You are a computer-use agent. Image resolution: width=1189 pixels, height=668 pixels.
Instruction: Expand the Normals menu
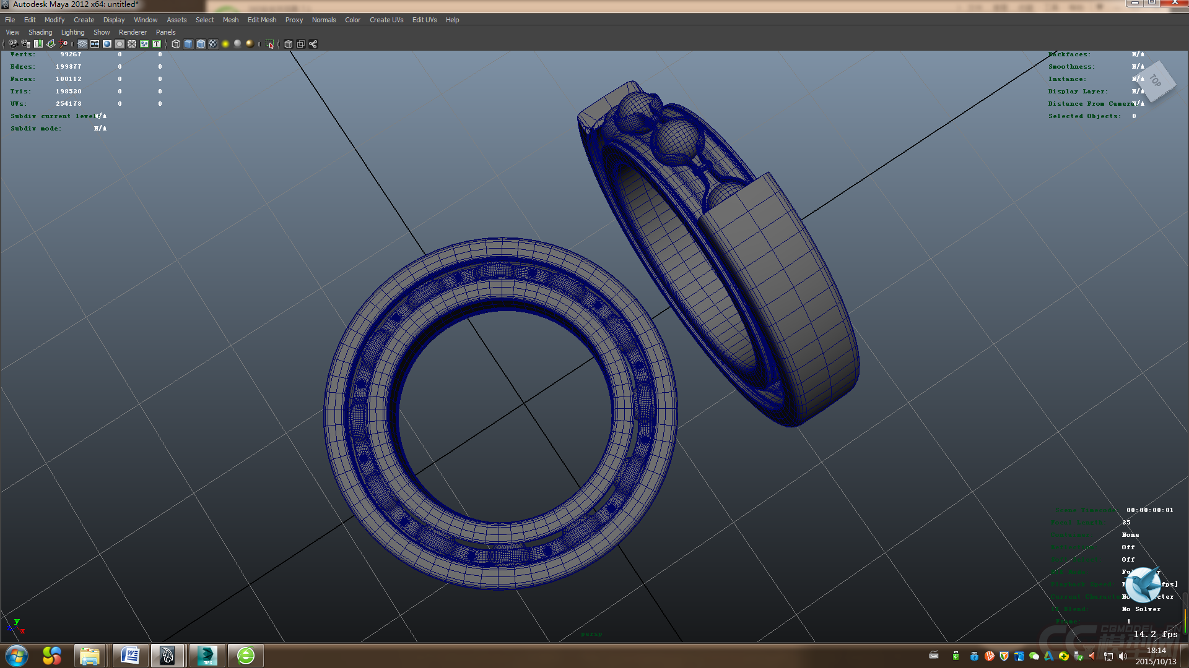point(324,20)
